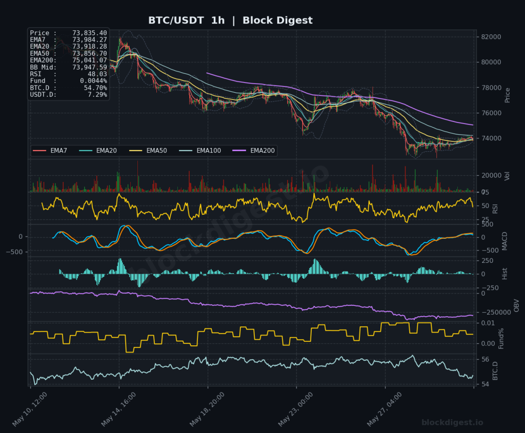525x433 pixels.
Task: Click the EMA7 legend label
Action: (x=58, y=151)
